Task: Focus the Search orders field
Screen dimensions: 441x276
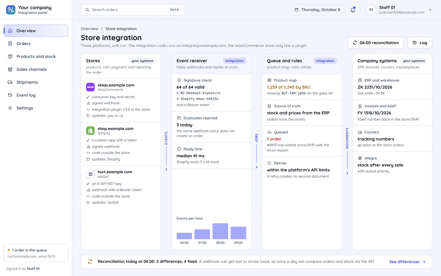Action: coord(133,10)
